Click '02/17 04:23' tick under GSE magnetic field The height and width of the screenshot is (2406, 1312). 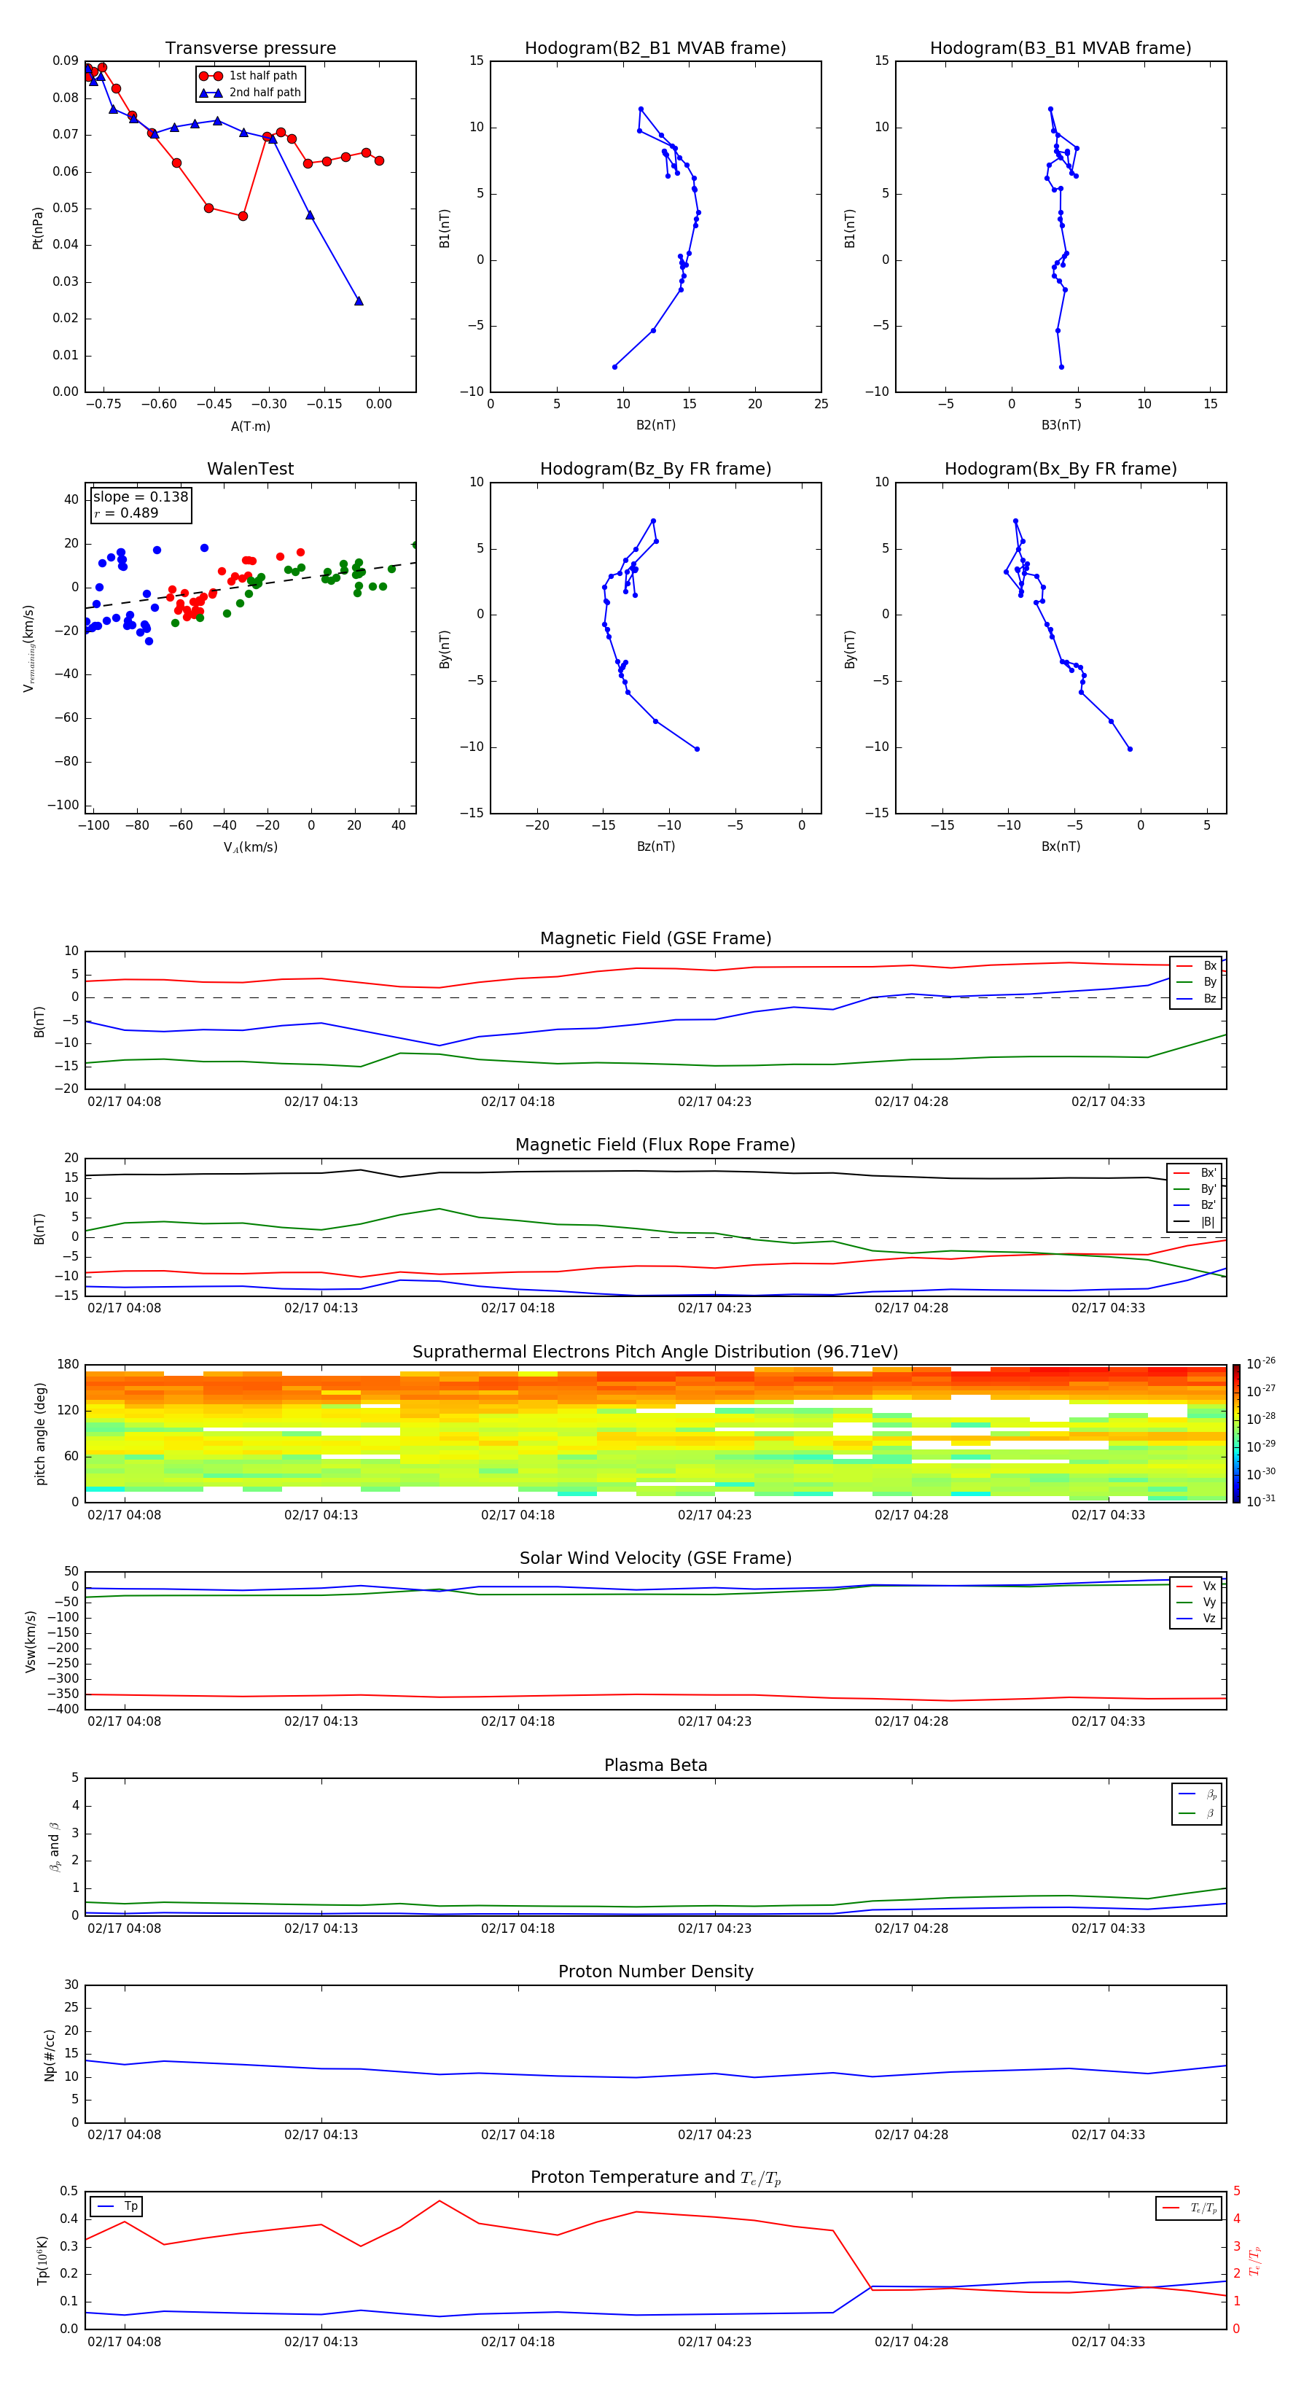pyautogui.click(x=714, y=1102)
